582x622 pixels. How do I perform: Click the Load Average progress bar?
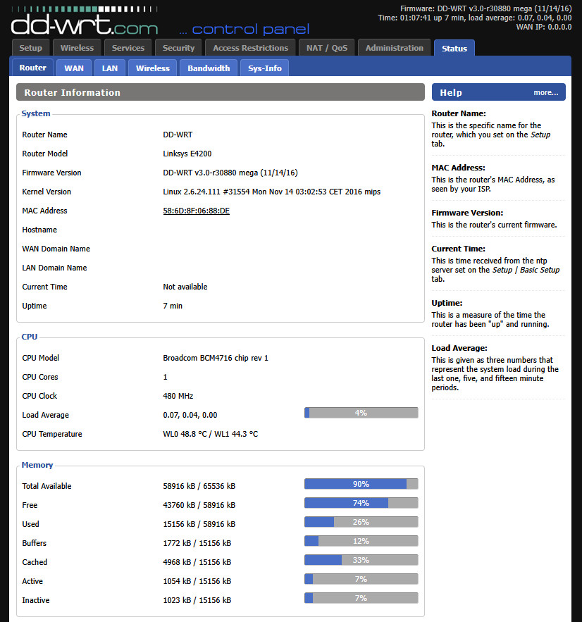[361, 412]
